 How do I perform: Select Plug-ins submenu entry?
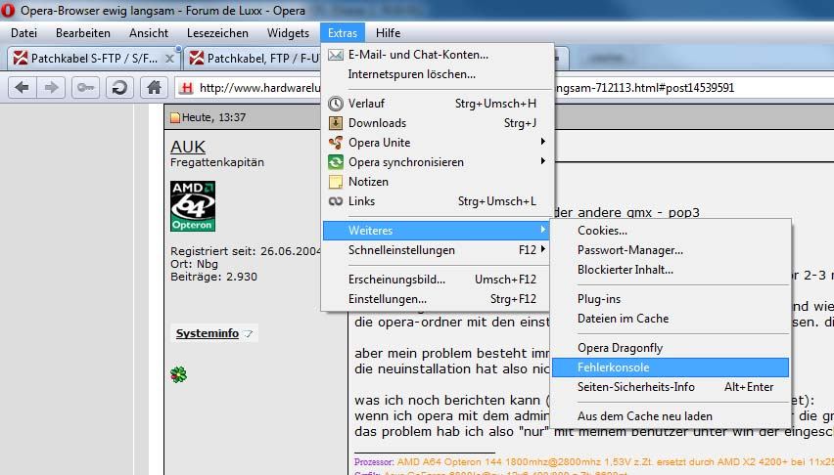671,299
